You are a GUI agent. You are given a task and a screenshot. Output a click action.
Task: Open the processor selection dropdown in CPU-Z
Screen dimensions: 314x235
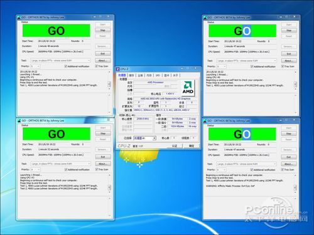144,138
